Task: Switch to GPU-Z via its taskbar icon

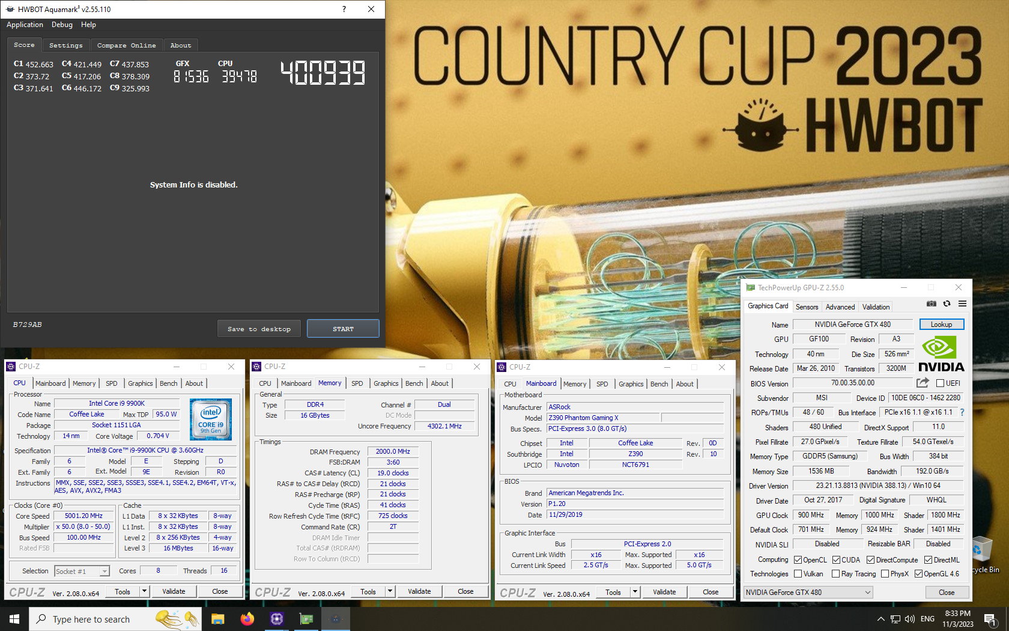Action: pyautogui.click(x=306, y=619)
